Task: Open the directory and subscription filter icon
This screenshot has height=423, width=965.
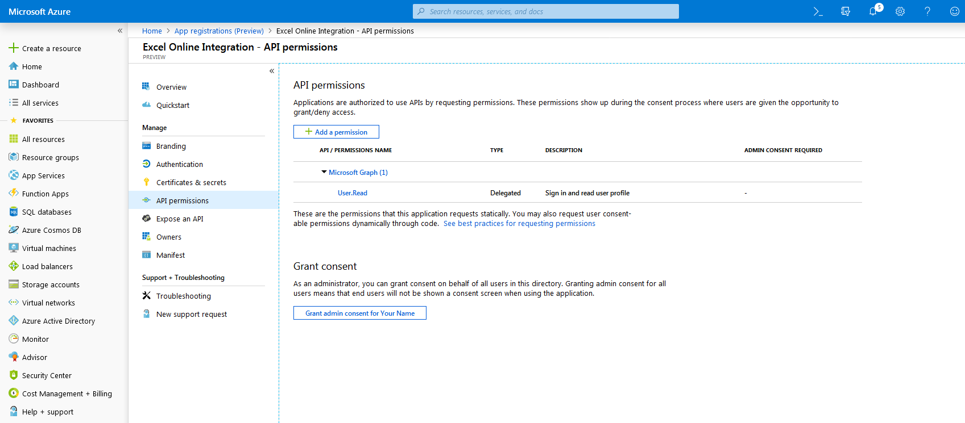Action: click(x=845, y=11)
